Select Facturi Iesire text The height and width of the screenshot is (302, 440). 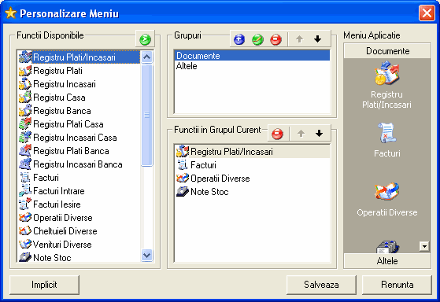(57, 204)
